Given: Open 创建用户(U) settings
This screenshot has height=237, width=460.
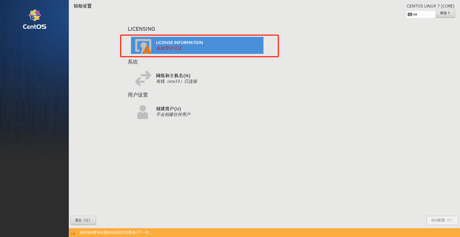Looking at the screenshot, I should 168,109.
